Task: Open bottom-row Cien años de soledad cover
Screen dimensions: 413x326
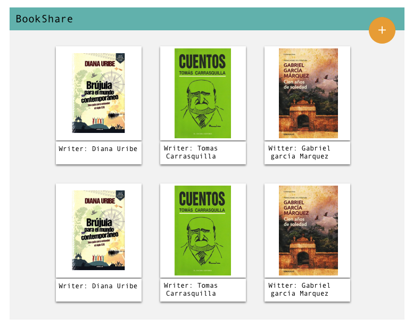Action: (x=309, y=230)
